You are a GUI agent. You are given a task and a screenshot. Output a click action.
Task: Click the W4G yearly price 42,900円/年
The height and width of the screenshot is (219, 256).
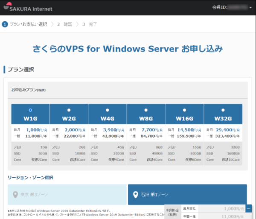(x=113, y=136)
